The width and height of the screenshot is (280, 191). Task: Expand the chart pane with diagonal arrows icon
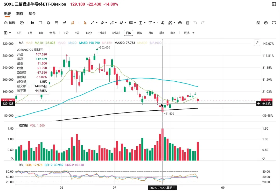tap(257, 43)
